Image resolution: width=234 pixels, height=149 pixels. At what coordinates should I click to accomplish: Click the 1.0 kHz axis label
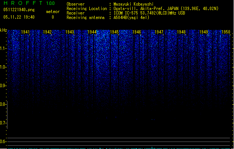pos(3,67)
